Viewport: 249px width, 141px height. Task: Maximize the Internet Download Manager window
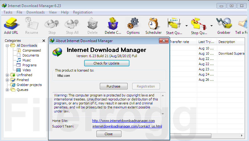pyautogui.click(x=231, y=6)
